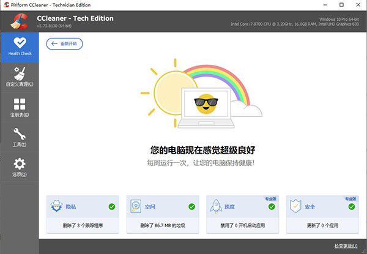Click the green checkmark on 安全 card
The width and height of the screenshot is (367, 254).
click(352, 206)
